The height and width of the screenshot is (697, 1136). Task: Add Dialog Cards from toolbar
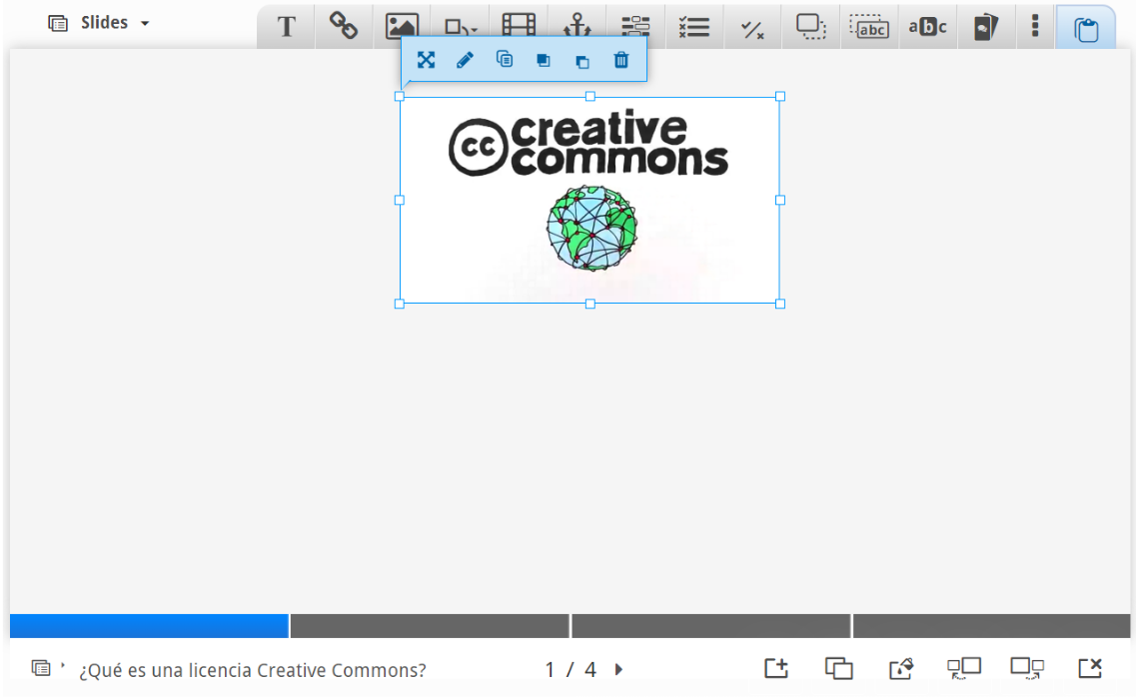coord(985,27)
